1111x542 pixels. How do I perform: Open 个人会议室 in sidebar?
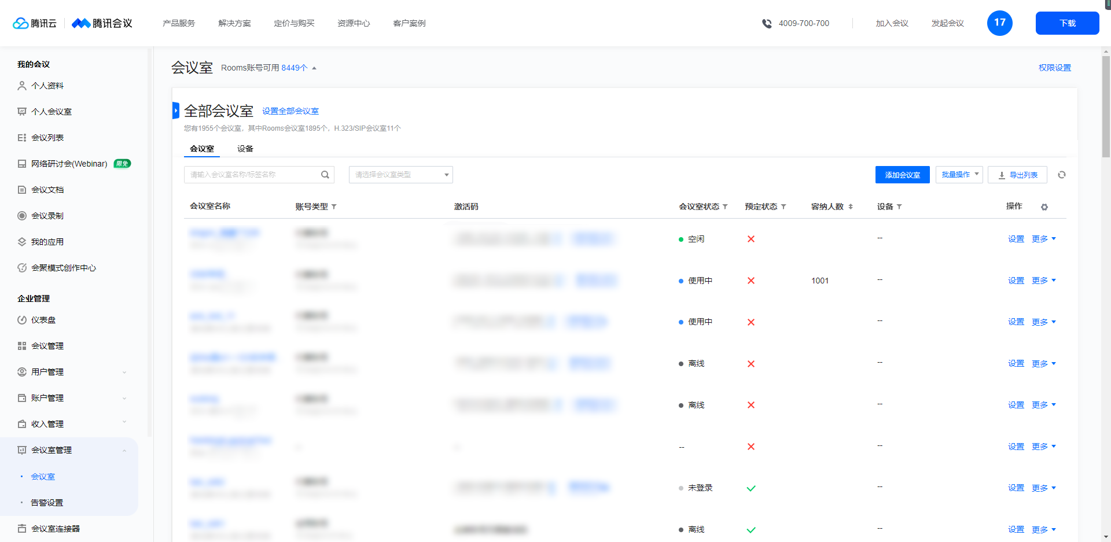tap(51, 112)
